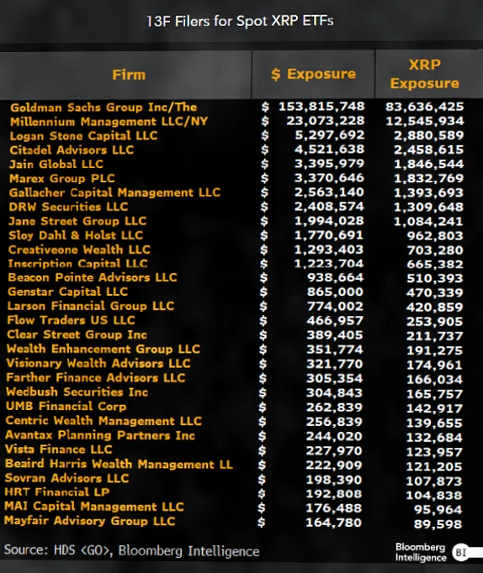Click the Goldman Sachs Group Inc/The row
The width and height of the screenshot is (483, 573).
click(236, 107)
